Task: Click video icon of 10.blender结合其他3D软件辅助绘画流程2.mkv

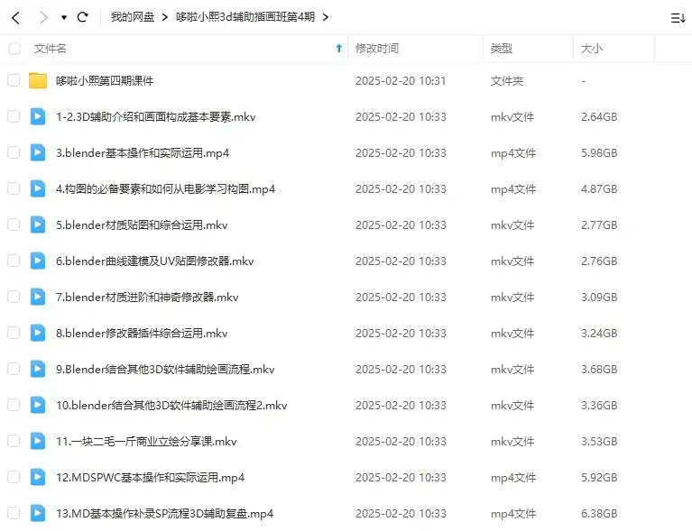Action: coord(38,405)
